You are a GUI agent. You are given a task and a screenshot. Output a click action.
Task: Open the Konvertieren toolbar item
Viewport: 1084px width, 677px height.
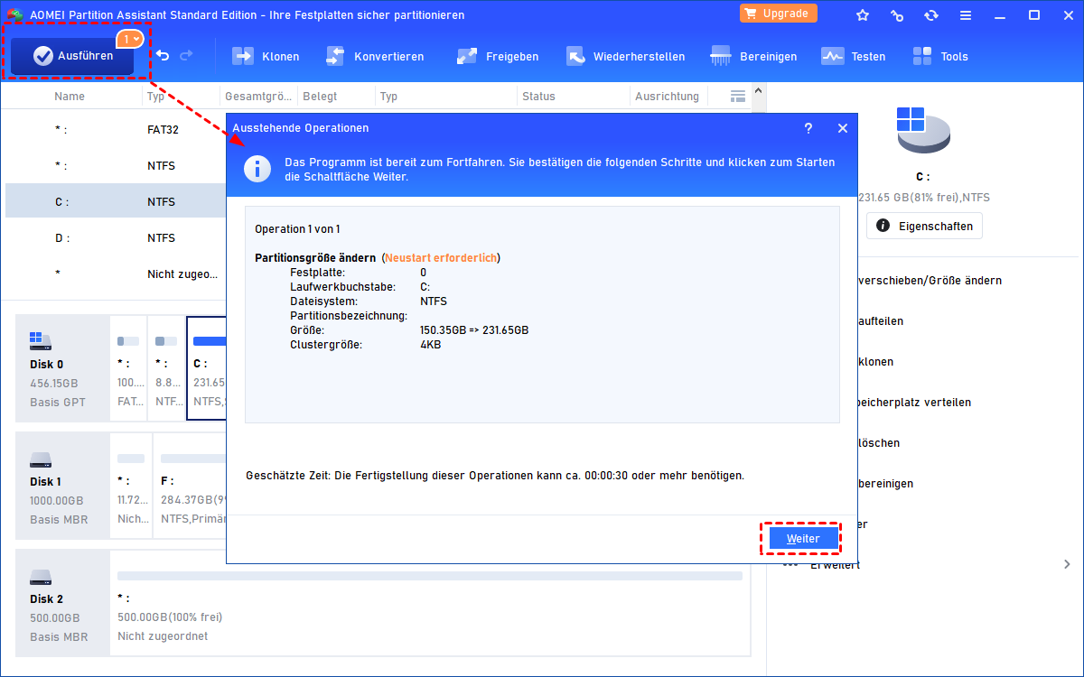pyautogui.click(x=375, y=56)
